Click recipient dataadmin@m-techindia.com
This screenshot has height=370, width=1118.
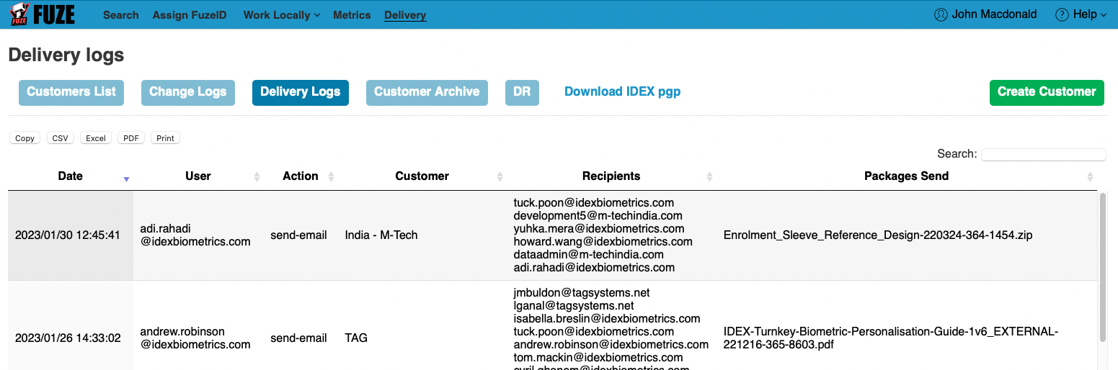(x=588, y=254)
